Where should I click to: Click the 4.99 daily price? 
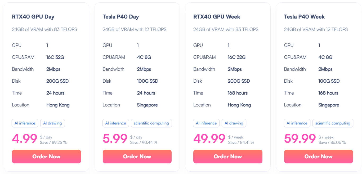[25, 139]
